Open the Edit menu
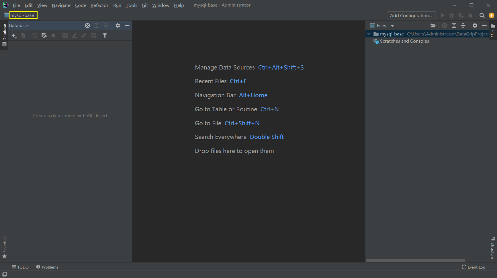Screen dimensions: 497x278 tap(29, 5)
